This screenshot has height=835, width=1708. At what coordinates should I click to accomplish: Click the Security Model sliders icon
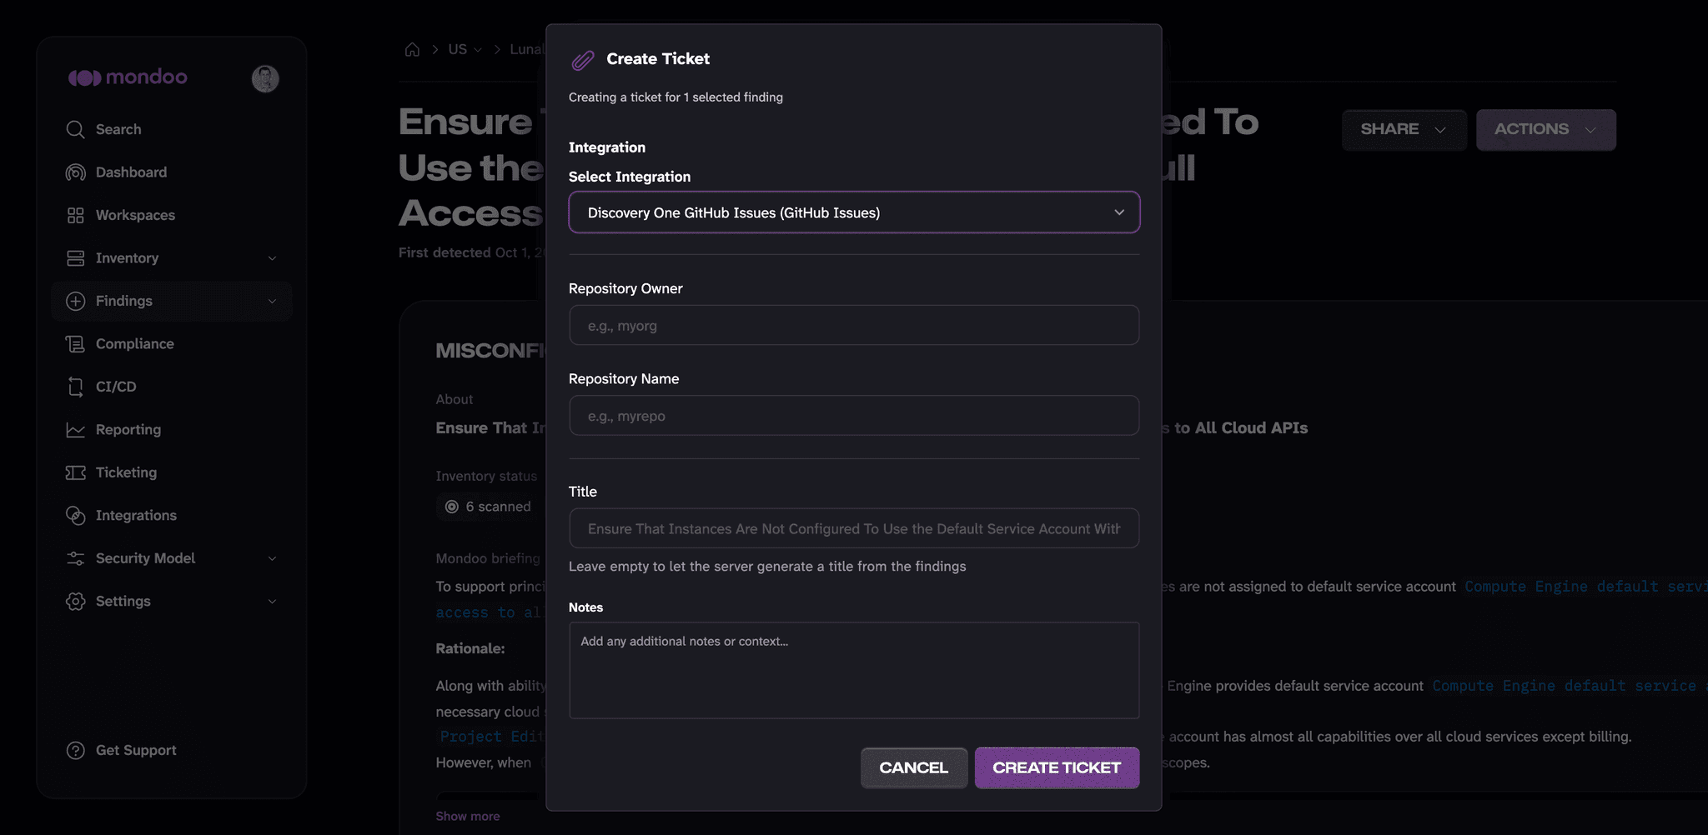pos(75,558)
